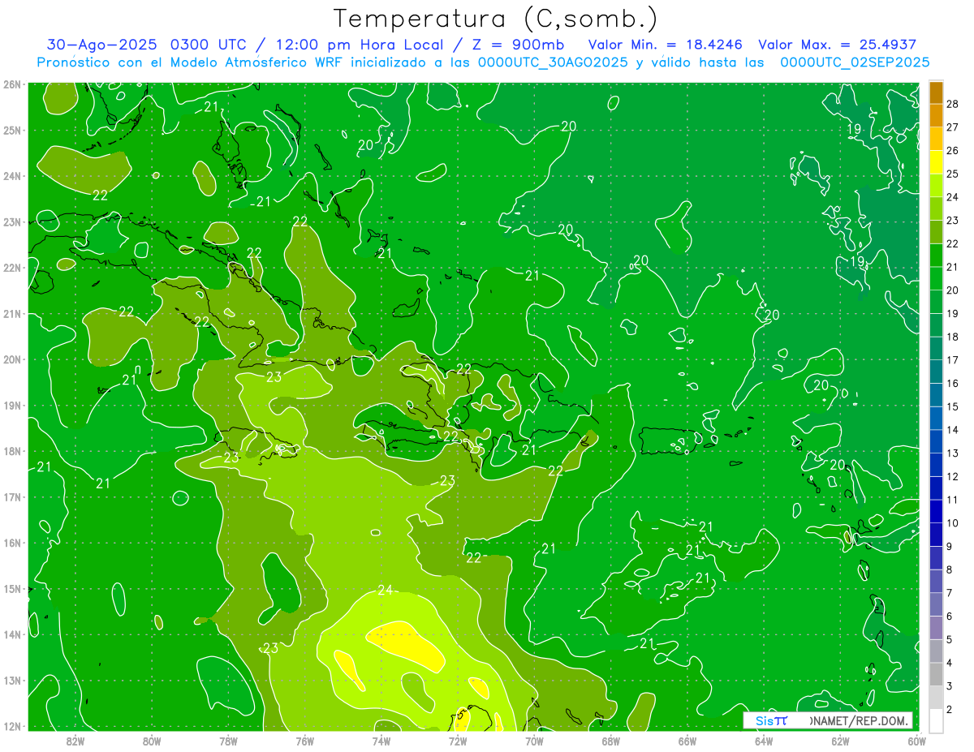The image size is (974, 752).
Task: Click the bright yellow swatch between 25 and 26
Action: pos(936,162)
